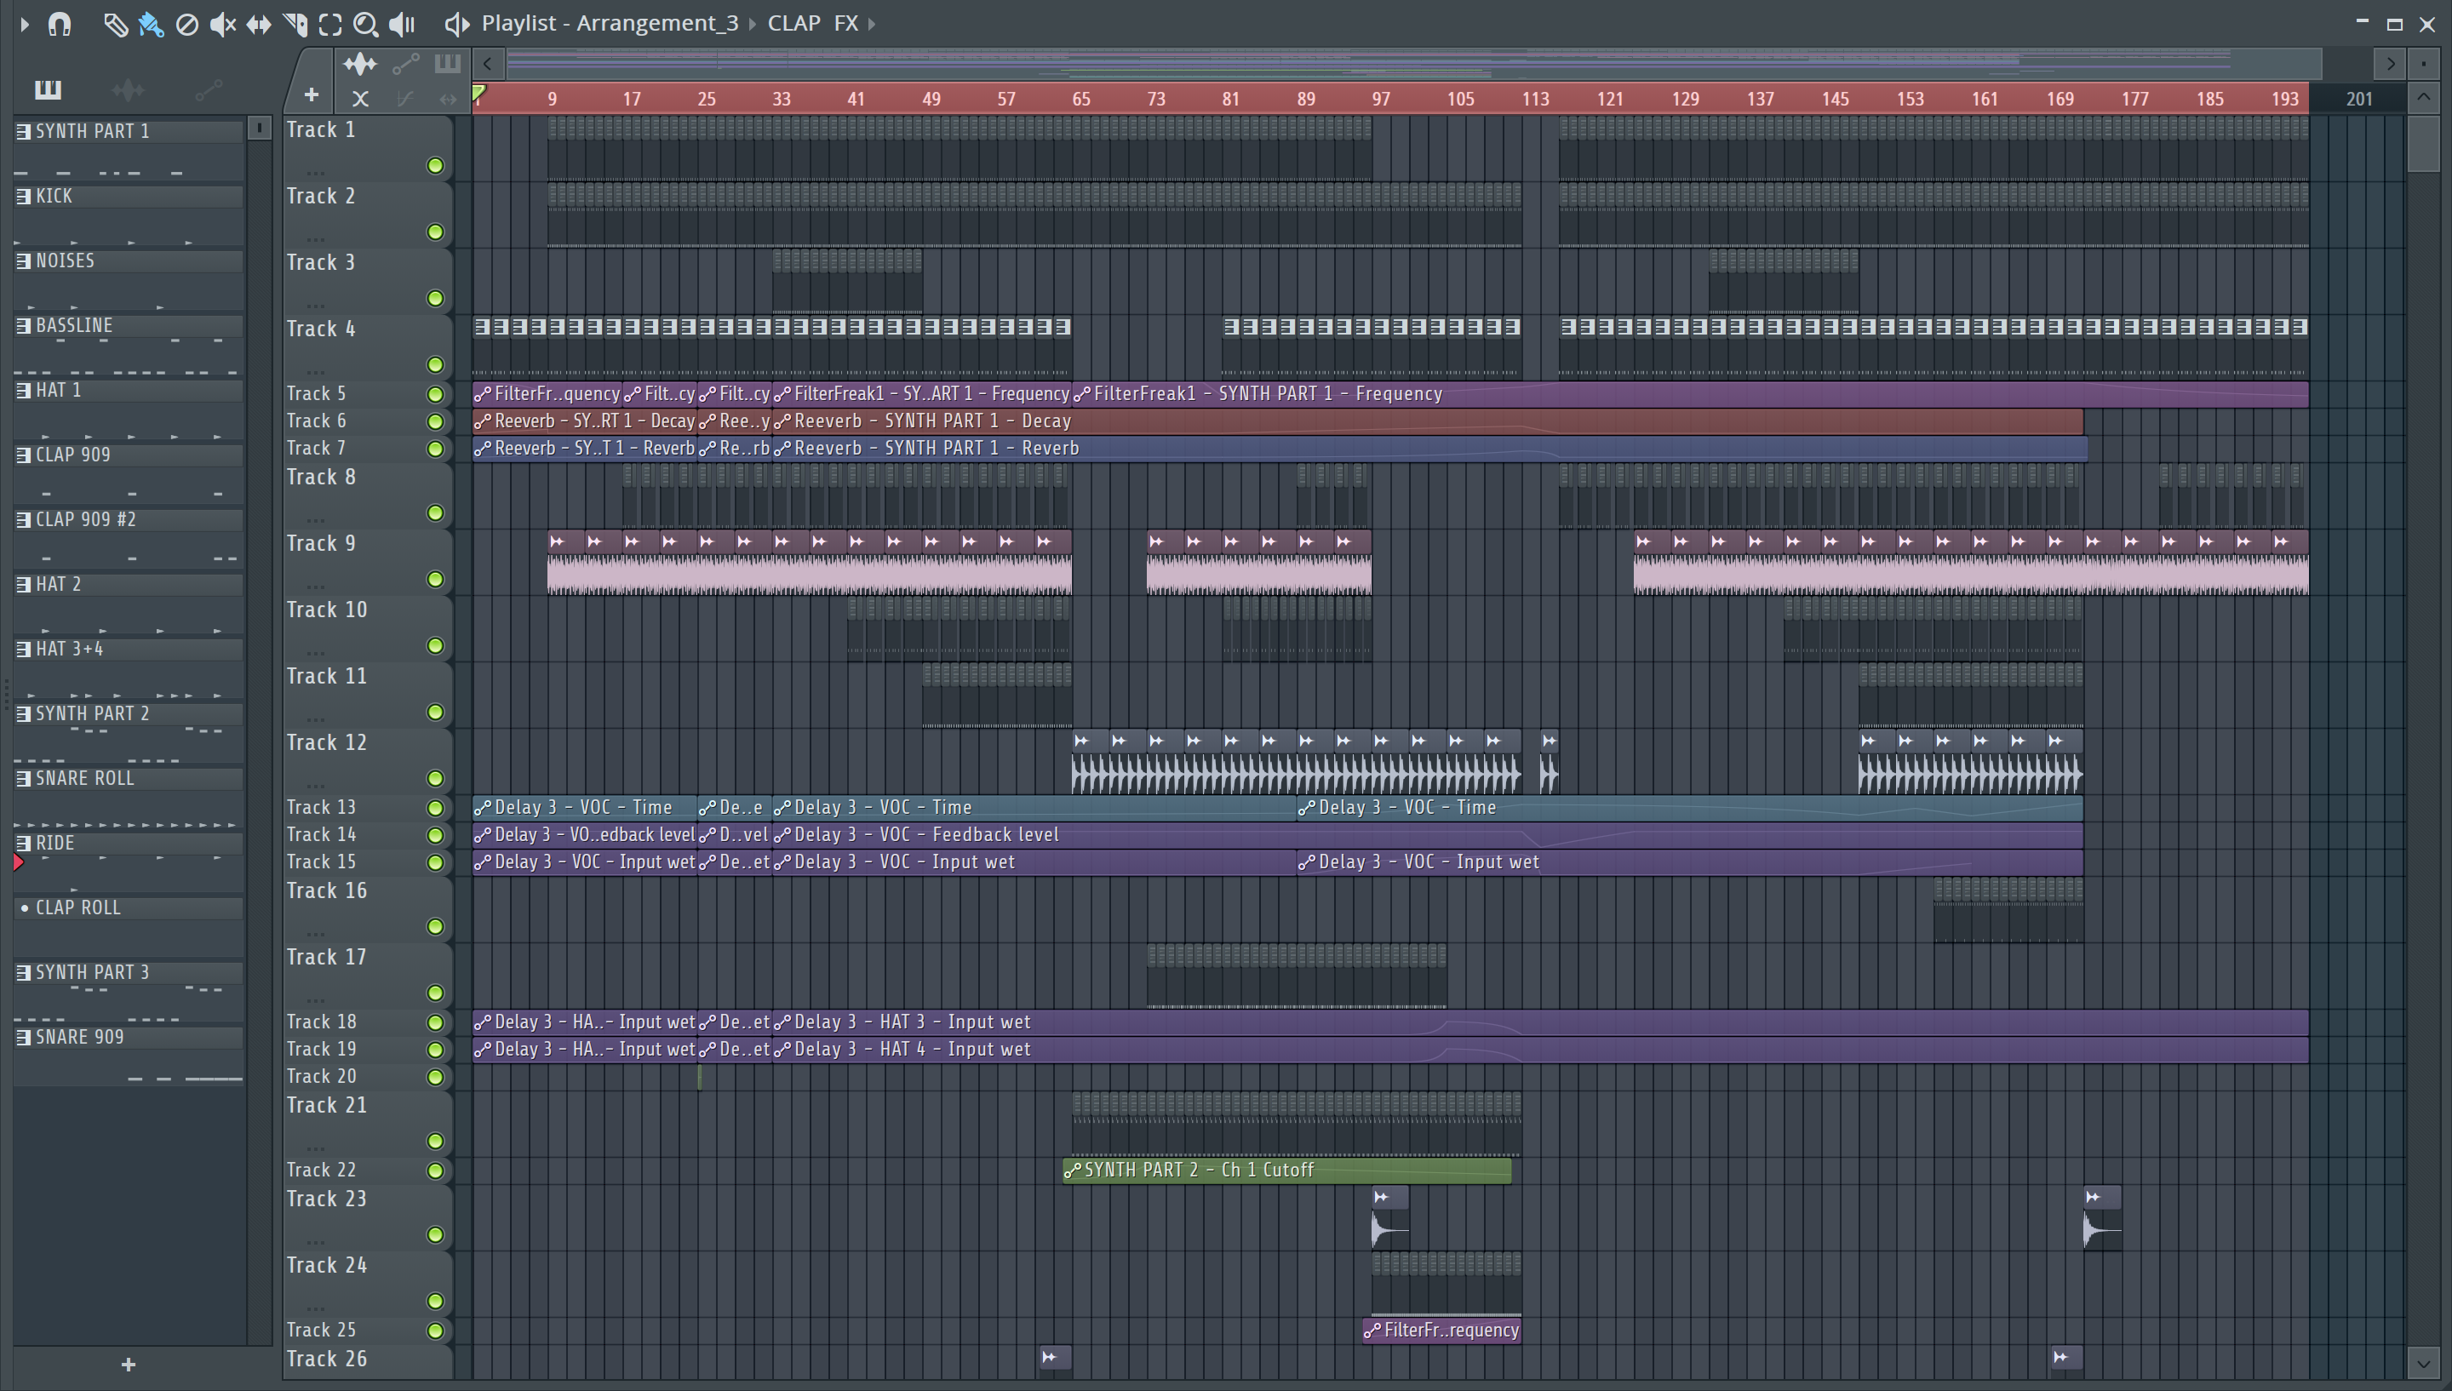
Task: Toggle the Track 12 mute switch
Action: tap(436, 779)
